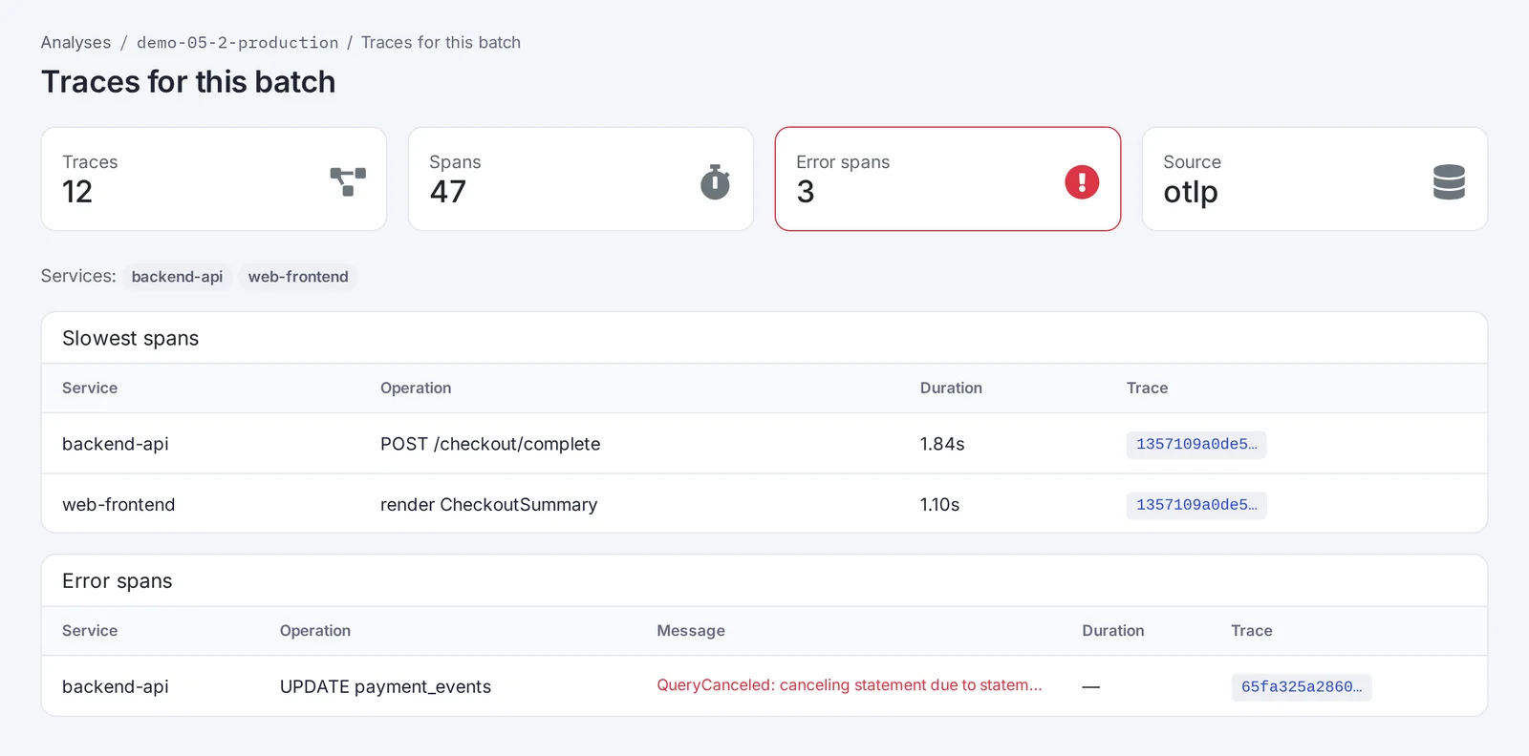
Task: Click the Error spans table section heading
Action: 118,580
